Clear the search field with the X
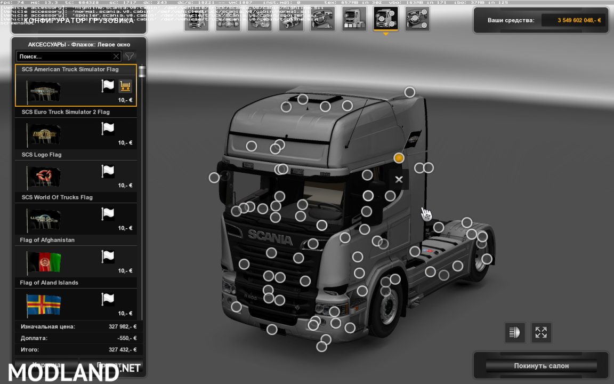Image resolution: width=614 pixels, height=384 pixels. [x=116, y=57]
